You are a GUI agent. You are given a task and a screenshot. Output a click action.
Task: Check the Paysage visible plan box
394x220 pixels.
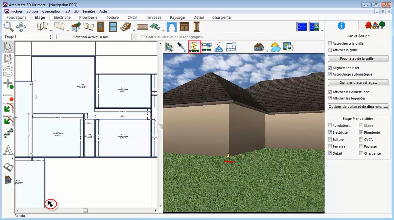coord(361,146)
